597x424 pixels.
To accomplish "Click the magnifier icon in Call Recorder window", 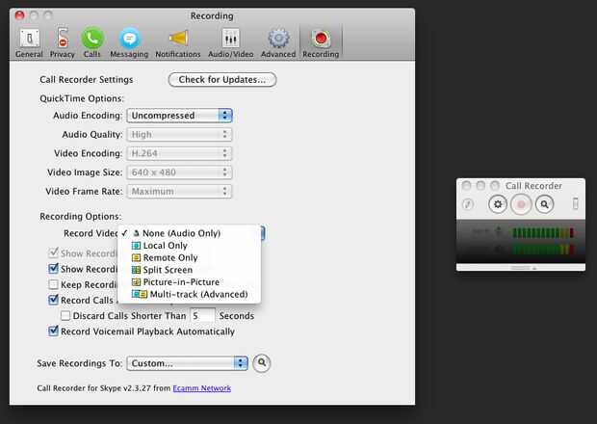I will point(544,204).
